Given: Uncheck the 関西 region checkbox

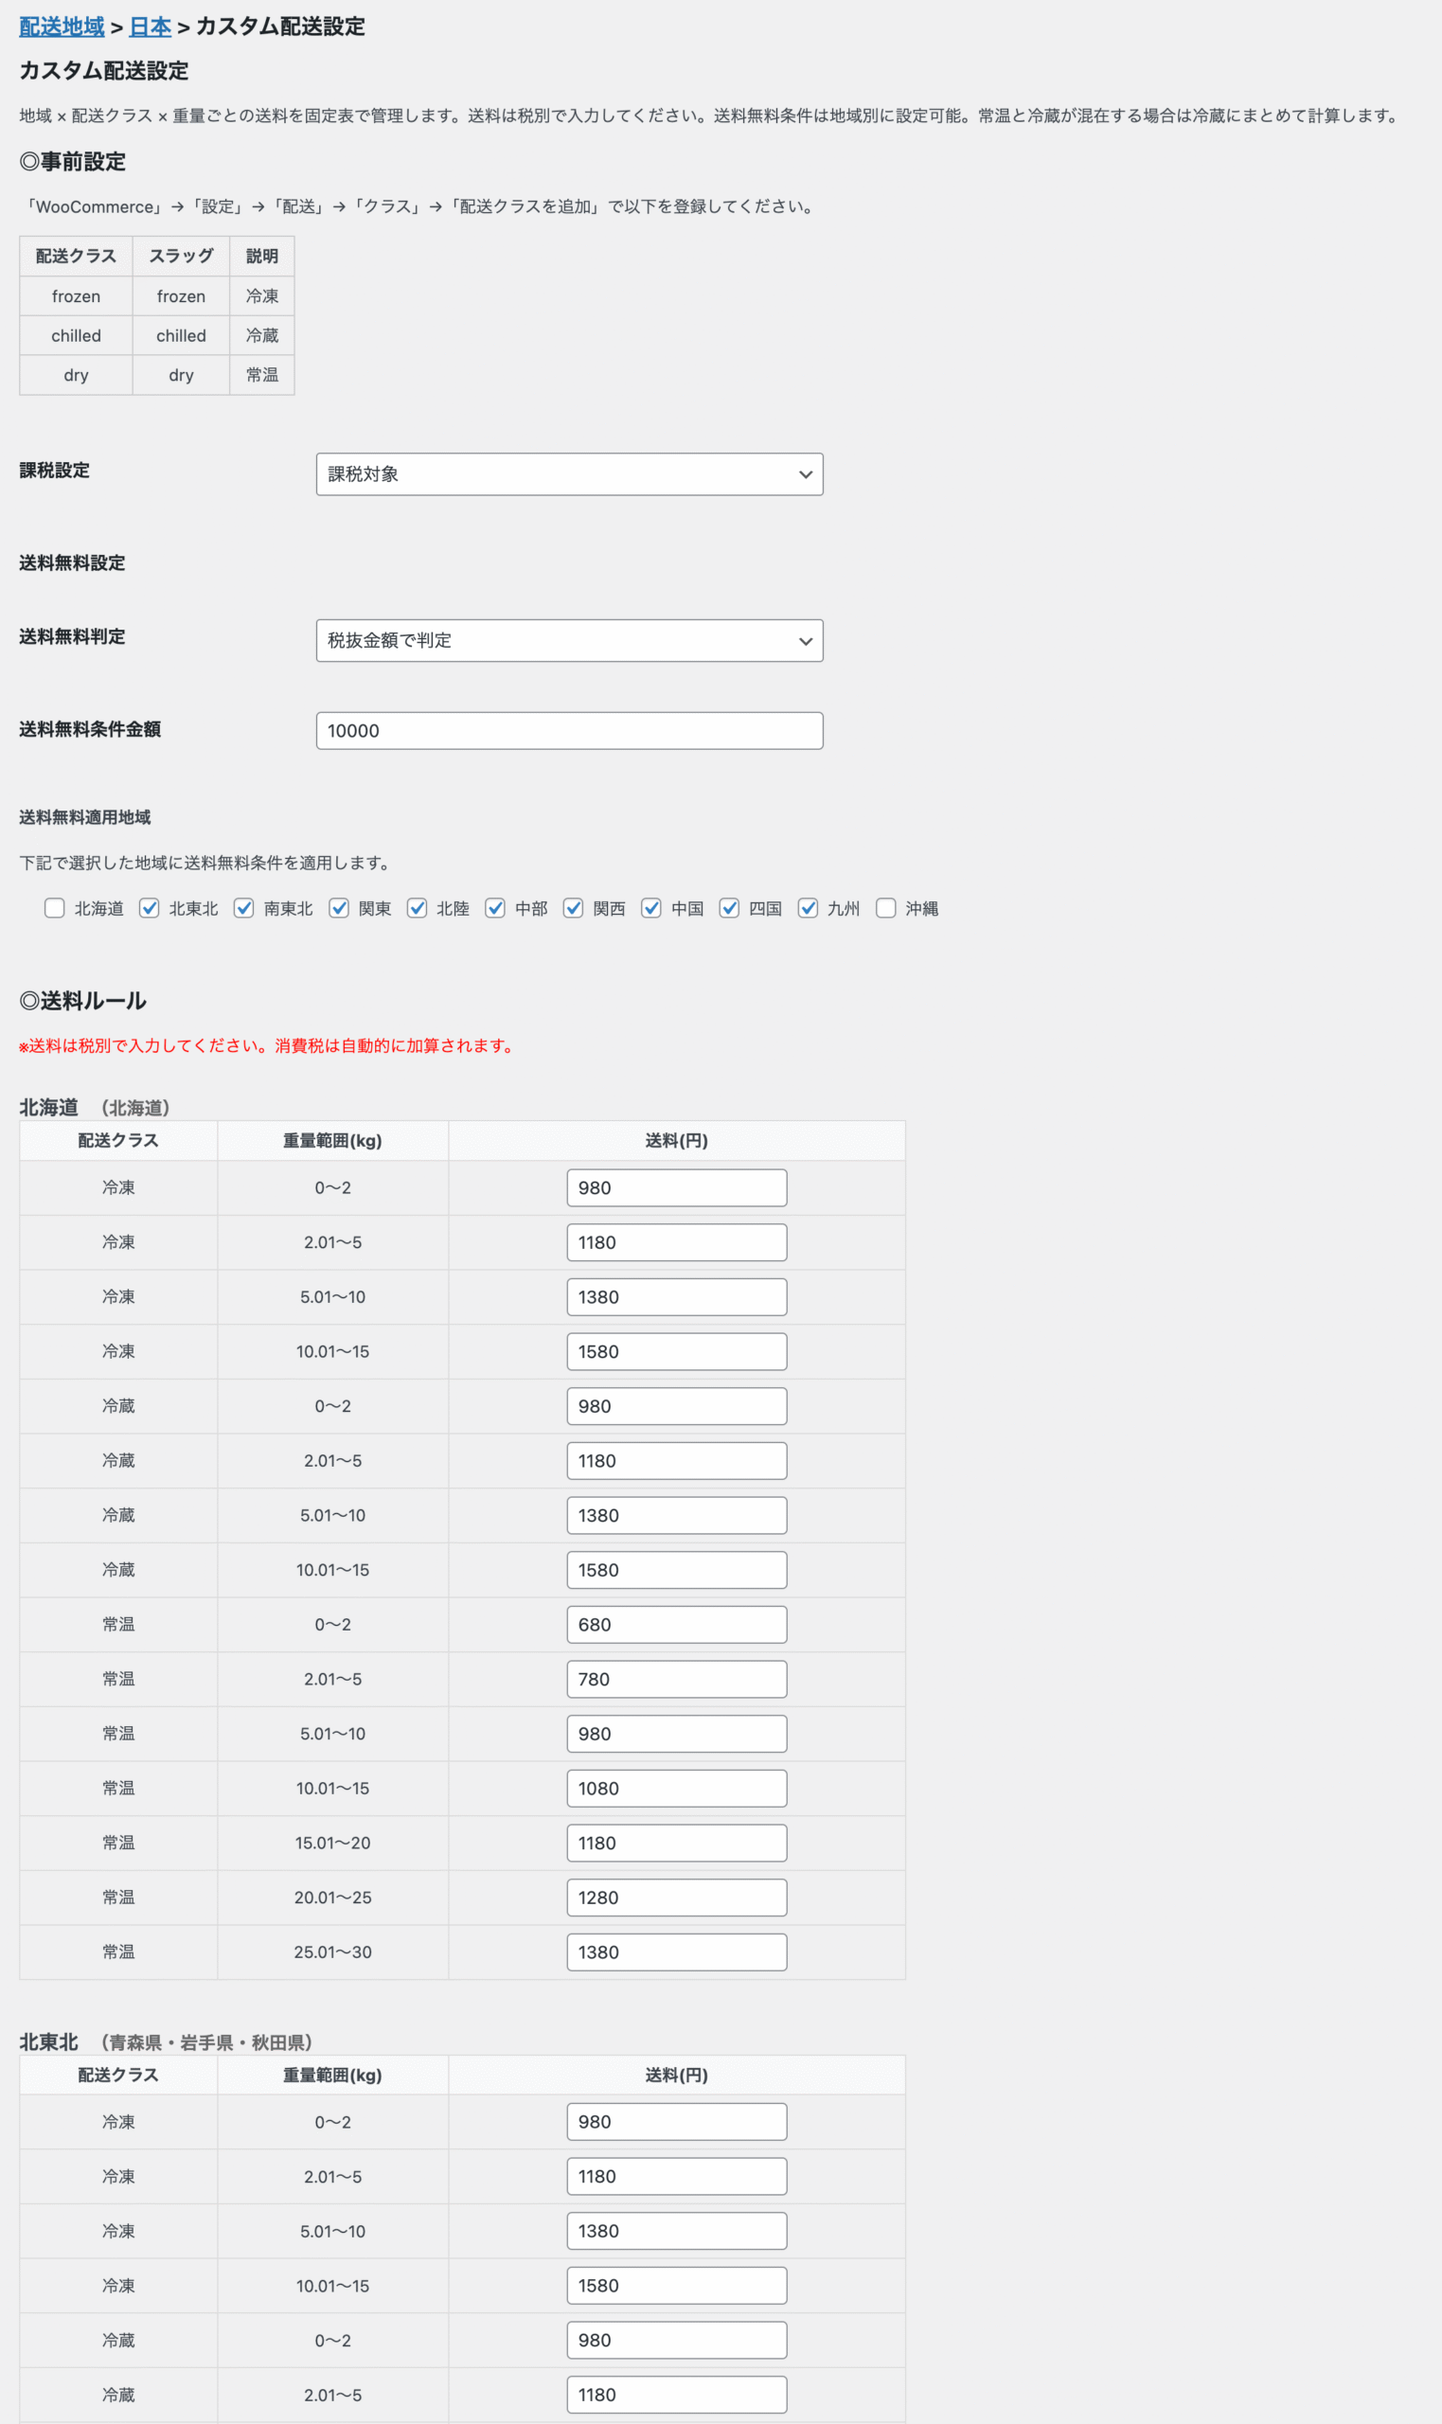Looking at the screenshot, I should [574, 907].
